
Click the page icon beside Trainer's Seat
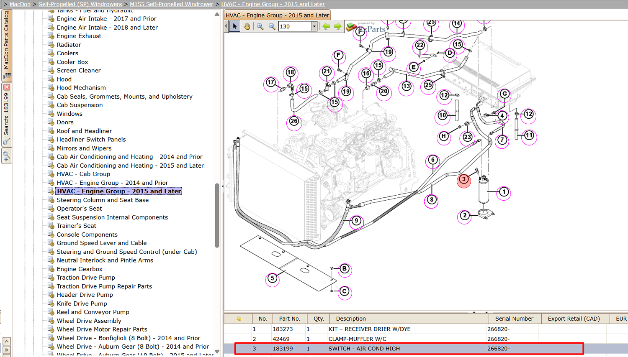[51, 225]
